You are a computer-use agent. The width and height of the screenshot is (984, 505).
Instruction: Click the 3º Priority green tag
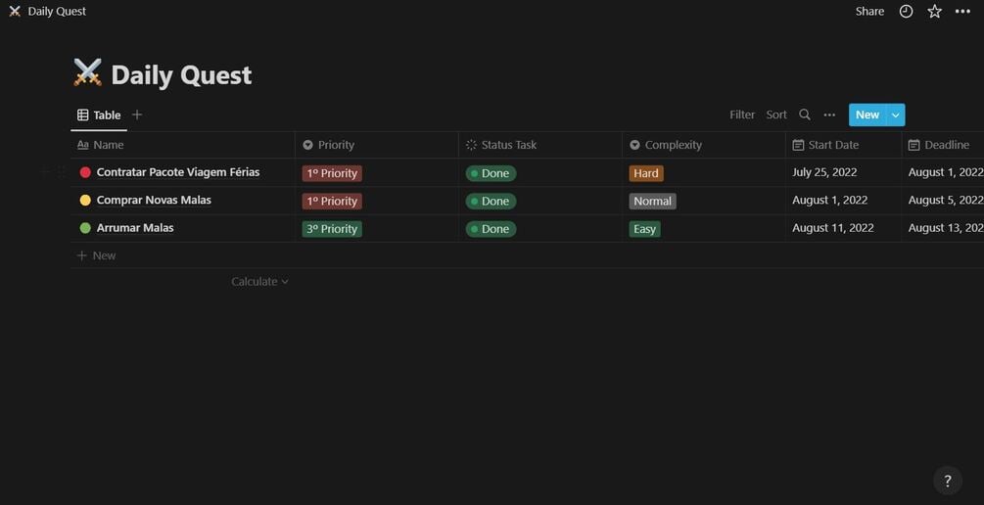click(332, 229)
